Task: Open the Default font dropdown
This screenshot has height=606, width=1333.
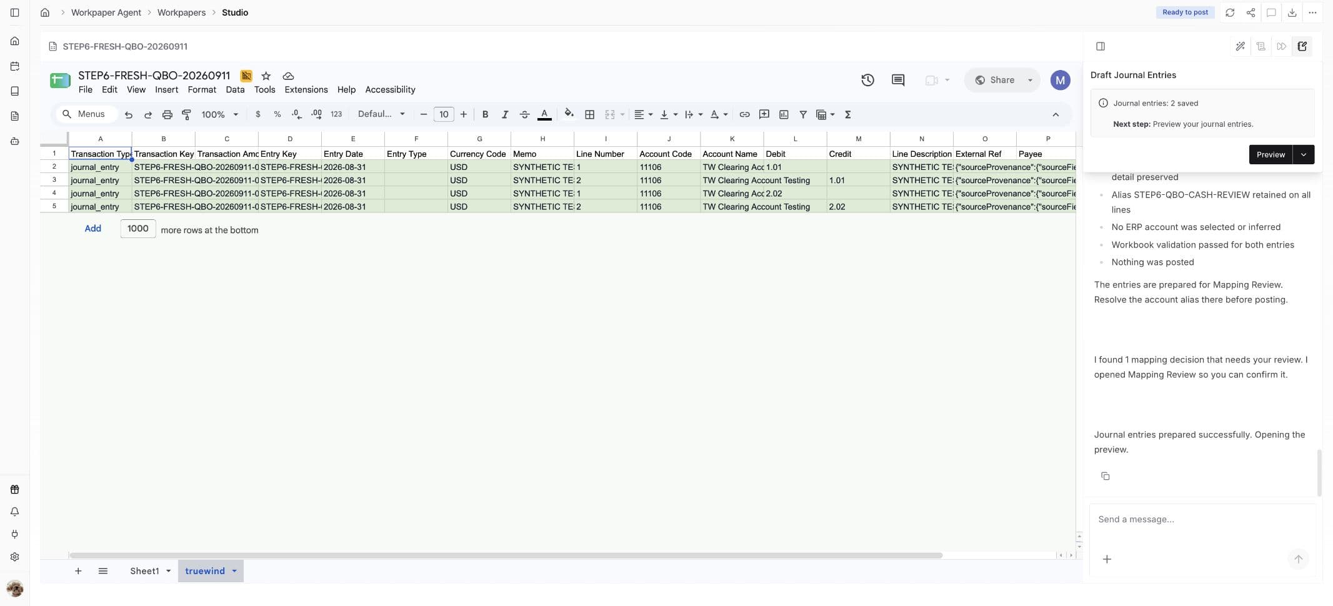Action: tap(381, 114)
